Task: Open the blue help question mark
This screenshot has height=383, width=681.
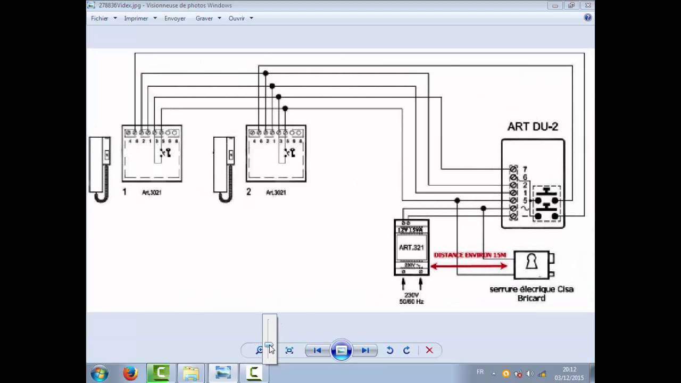Action: click(588, 18)
